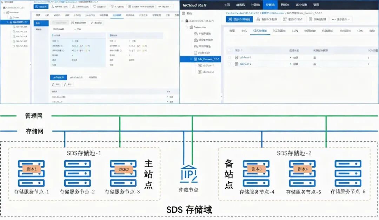379x220 pixels.
Task: Open the 计算池 menu in InCloud Rail
Action: 255,5
